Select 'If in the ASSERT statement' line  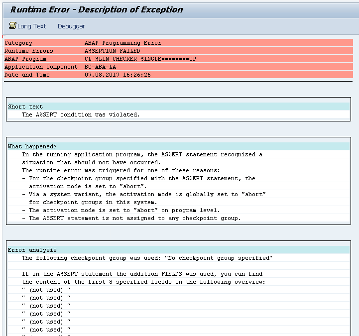142,274
